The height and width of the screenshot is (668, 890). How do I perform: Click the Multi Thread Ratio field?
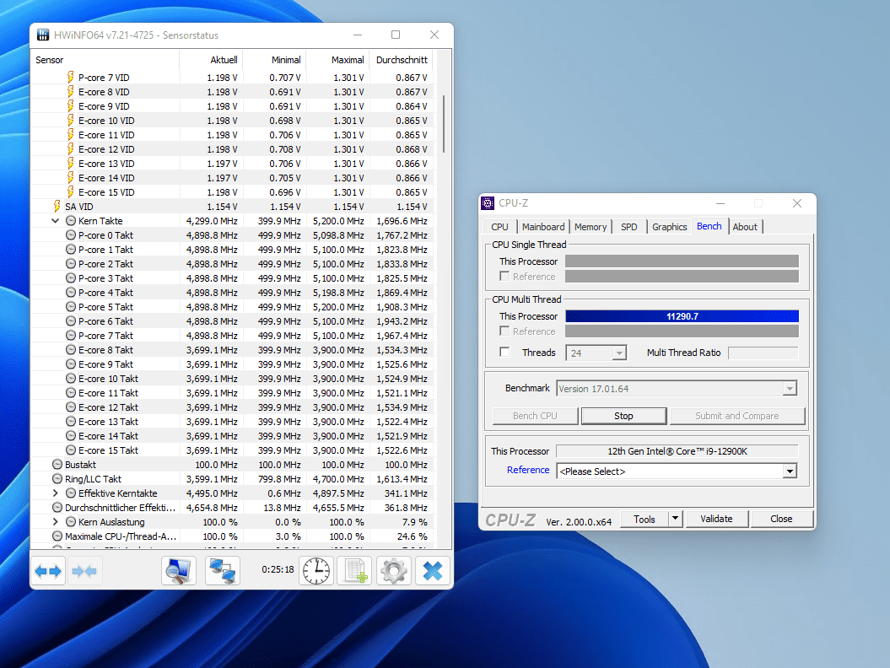click(763, 353)
